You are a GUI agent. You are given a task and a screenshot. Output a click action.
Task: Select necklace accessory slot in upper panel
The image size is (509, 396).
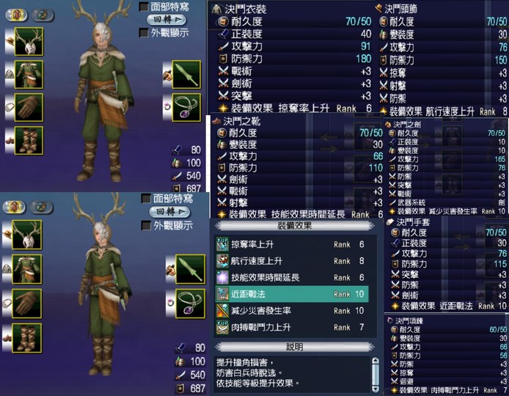point(186,108)
